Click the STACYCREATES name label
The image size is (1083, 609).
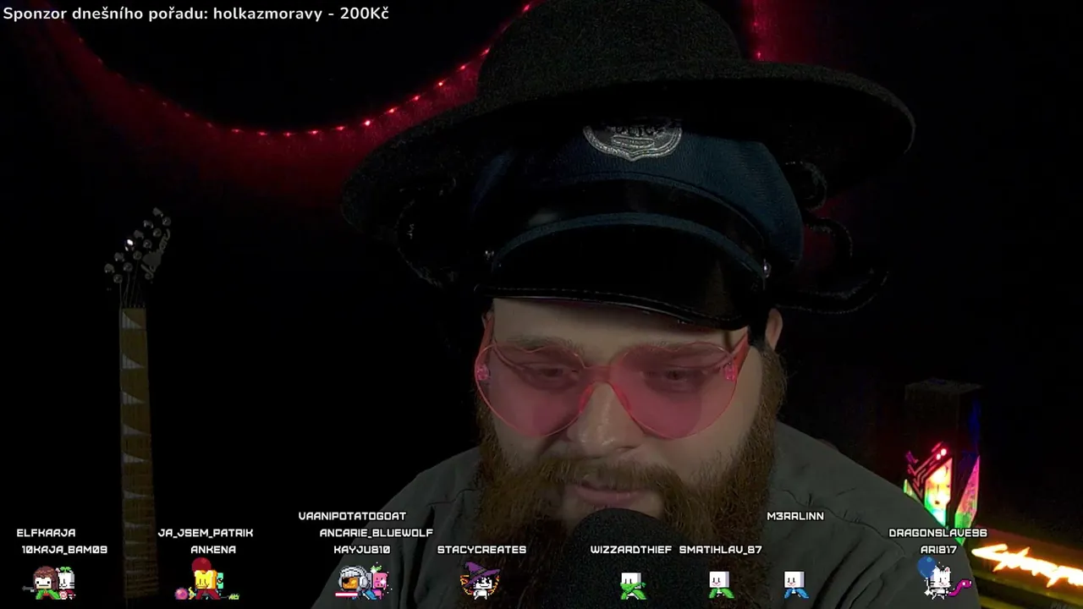click(x=481, y=550)
